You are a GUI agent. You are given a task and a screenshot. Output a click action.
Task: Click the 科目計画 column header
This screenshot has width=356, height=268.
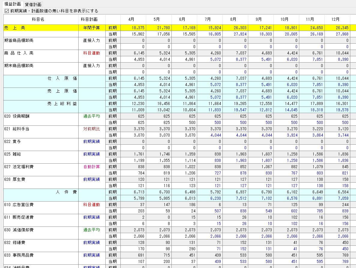click(89, 19)
